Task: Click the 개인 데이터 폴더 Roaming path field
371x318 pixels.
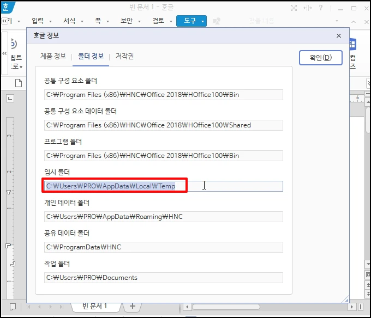Action: [164, 217]
